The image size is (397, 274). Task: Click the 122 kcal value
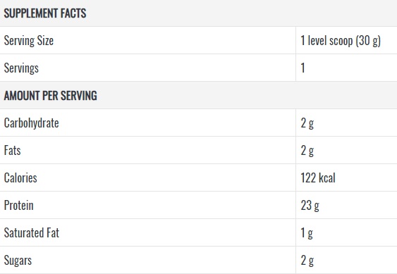318,178
